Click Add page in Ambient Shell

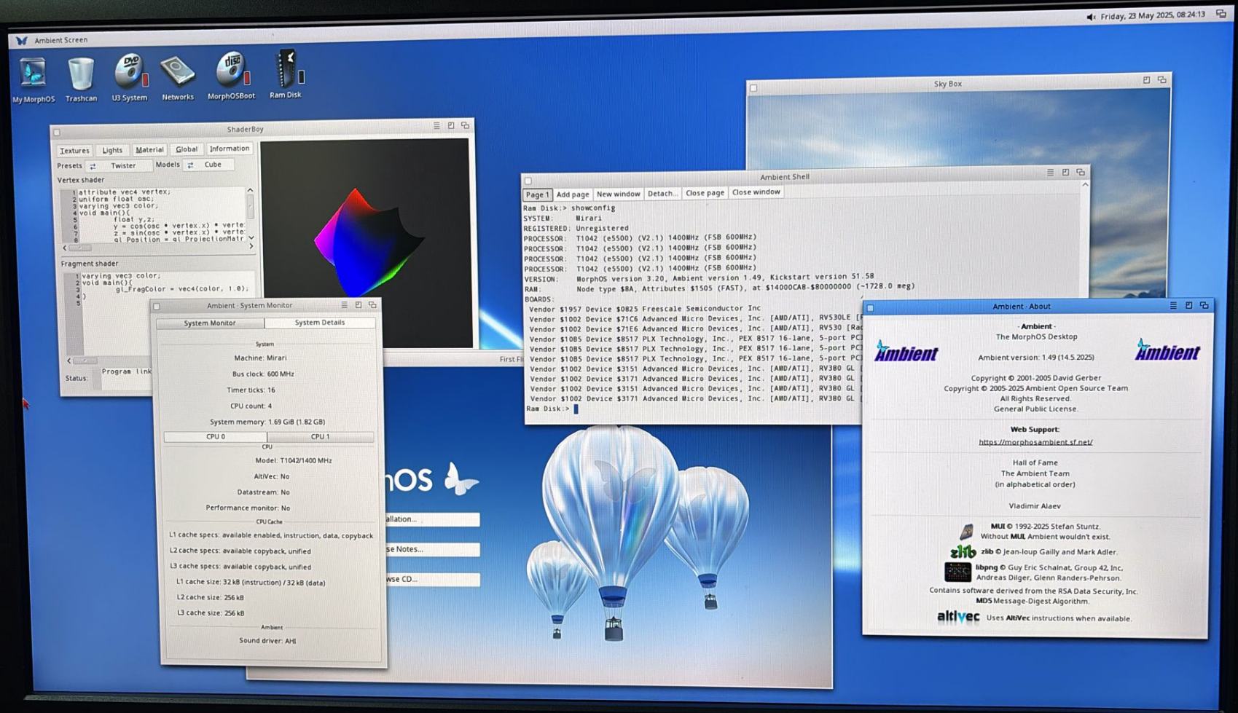[573, 194]
